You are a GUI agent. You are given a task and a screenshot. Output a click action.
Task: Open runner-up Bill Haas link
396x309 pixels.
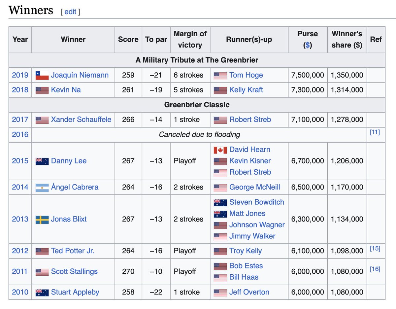click(244, 277)
